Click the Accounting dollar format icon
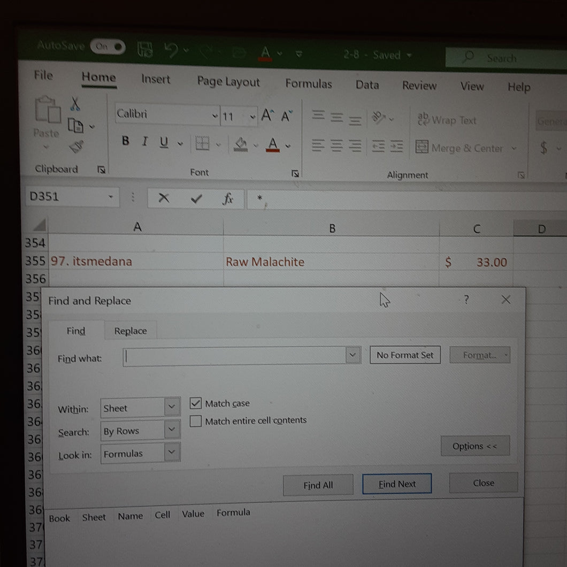Viewport: 567px width, 567px height. click(543, 148)
